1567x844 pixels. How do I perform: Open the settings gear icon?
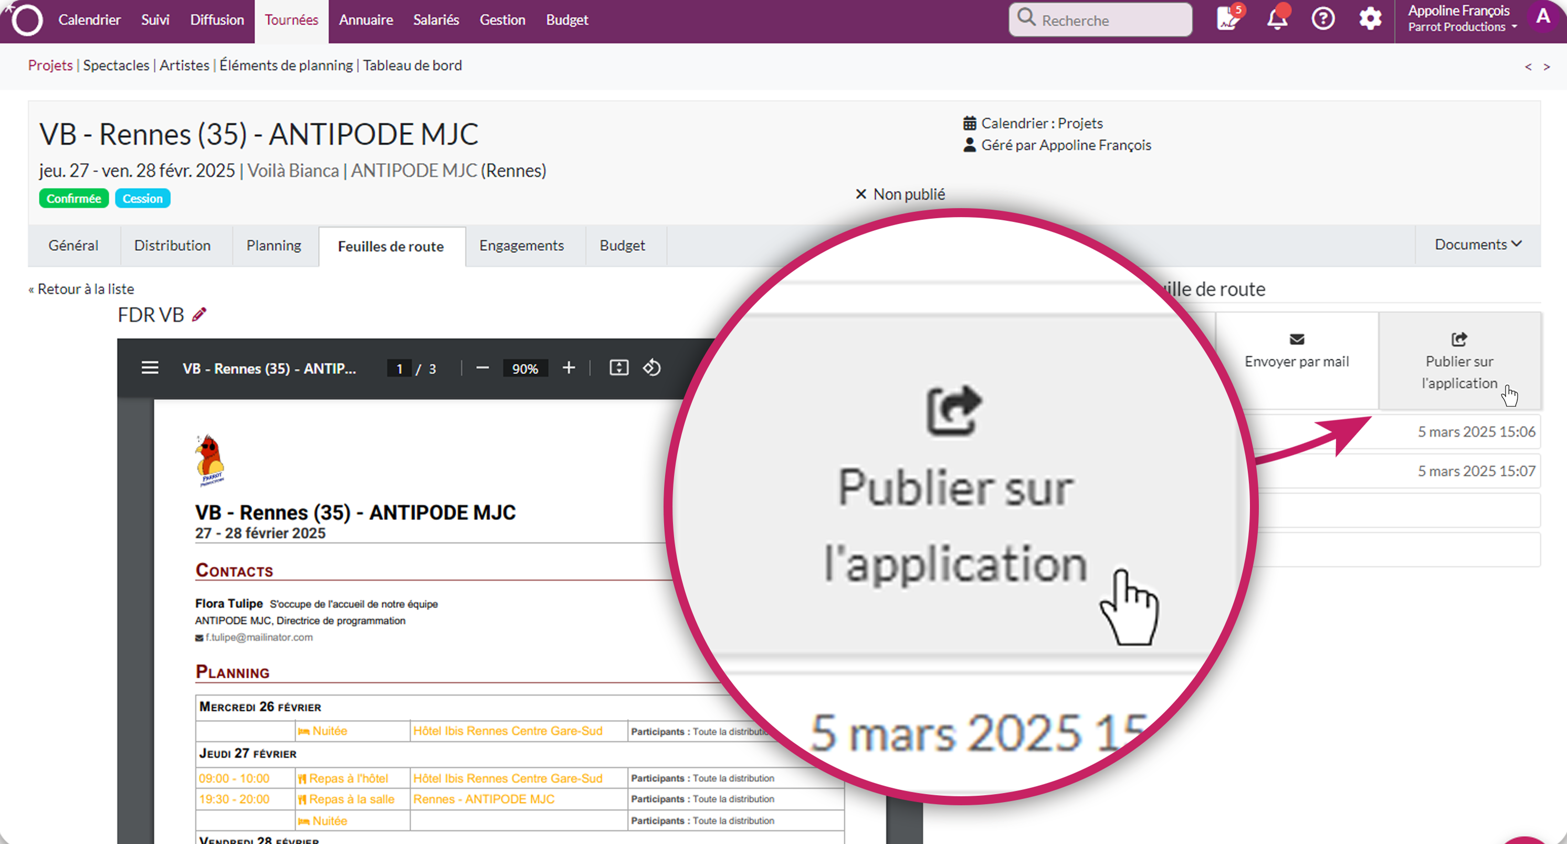pyautogui.click(x=1370, y=19)
